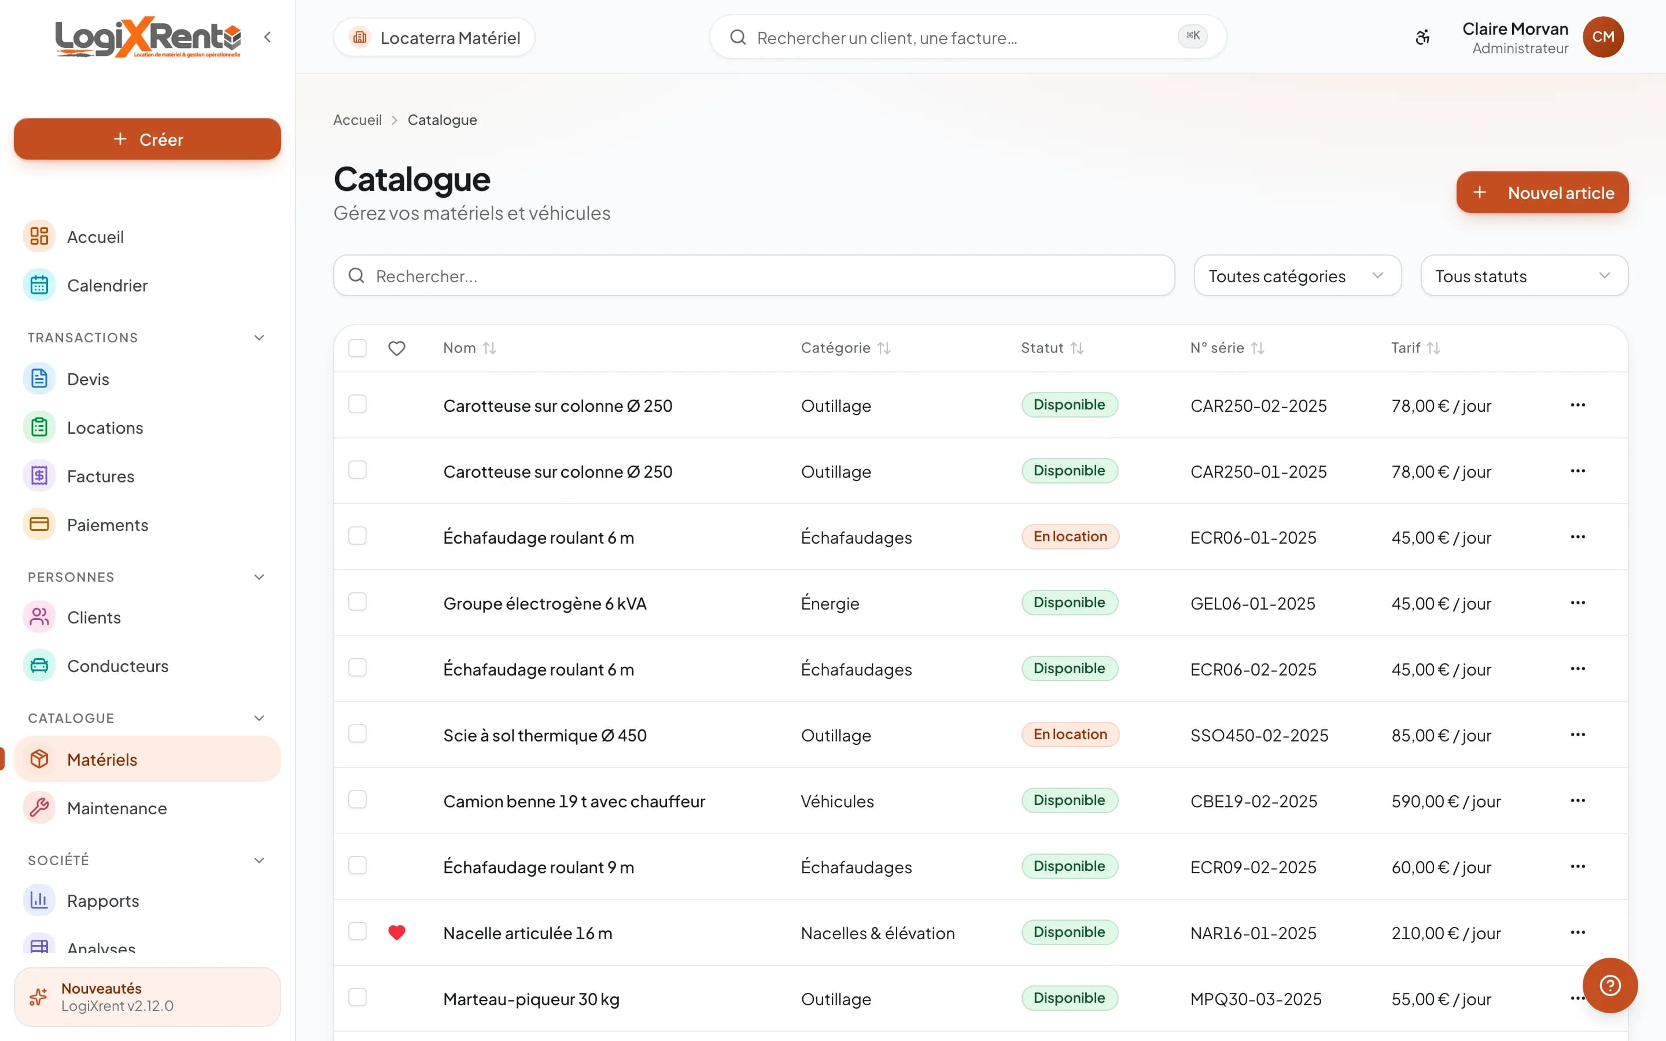Click the favorites heart in table header
The height and width of the screenshot is (1041, 1666).
396,348
